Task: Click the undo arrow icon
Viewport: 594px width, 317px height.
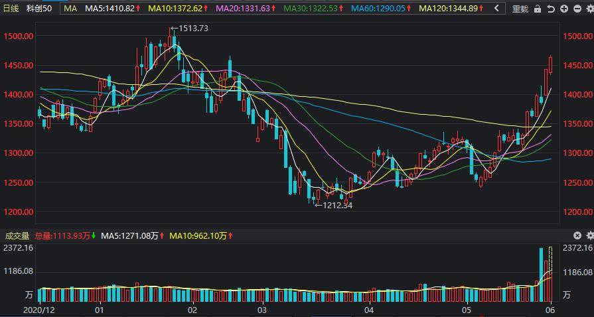Action: point(551,9)
